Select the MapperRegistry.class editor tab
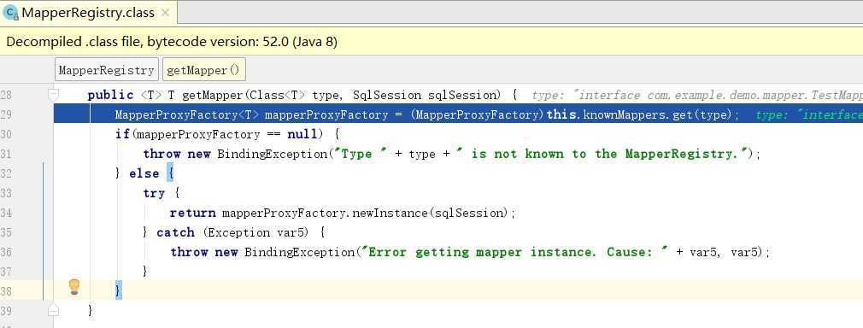This screenshot has width=863, height=328. [x=88, y=12]
